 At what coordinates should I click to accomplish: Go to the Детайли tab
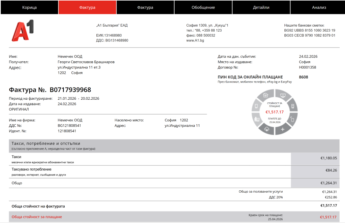[261, 7]
